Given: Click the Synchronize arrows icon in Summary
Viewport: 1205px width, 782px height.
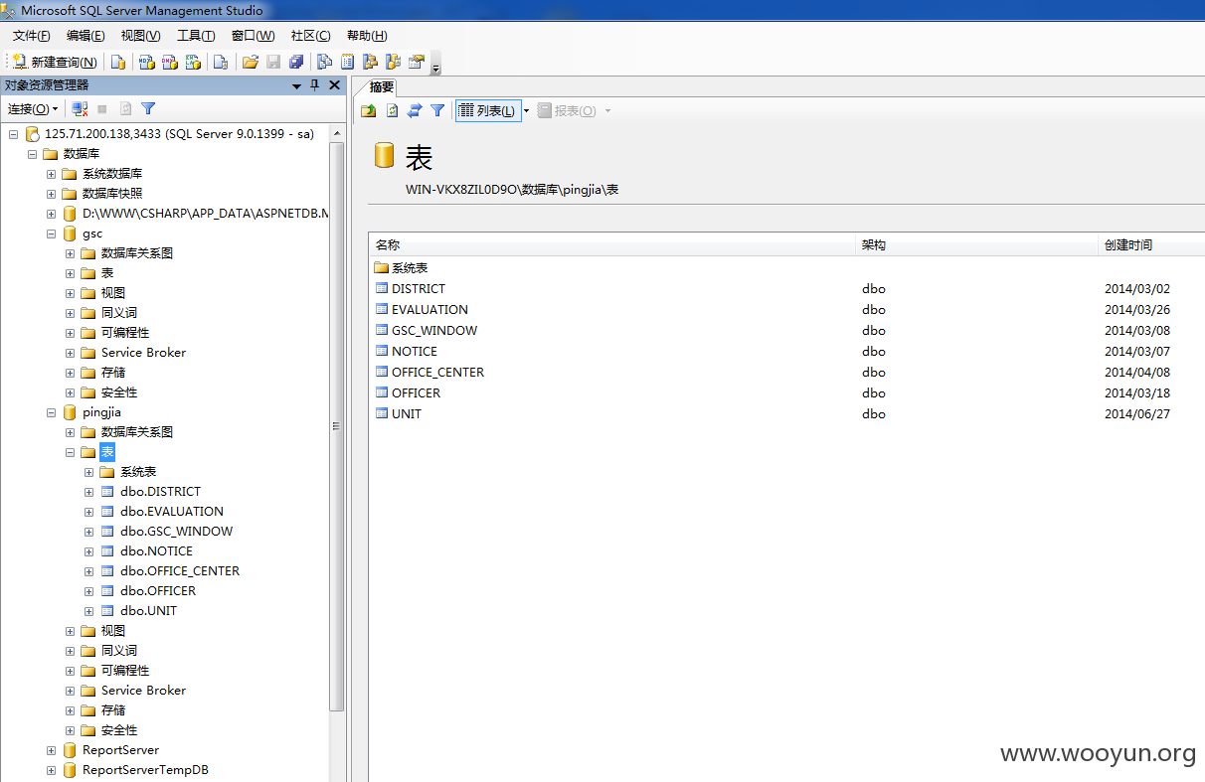Looking at the screenshot, I should (x=415, y=110).
